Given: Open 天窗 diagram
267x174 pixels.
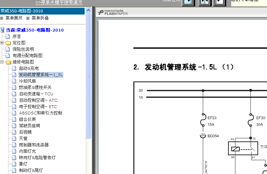Looking at the screenshot, I should [x=23, y=138].
